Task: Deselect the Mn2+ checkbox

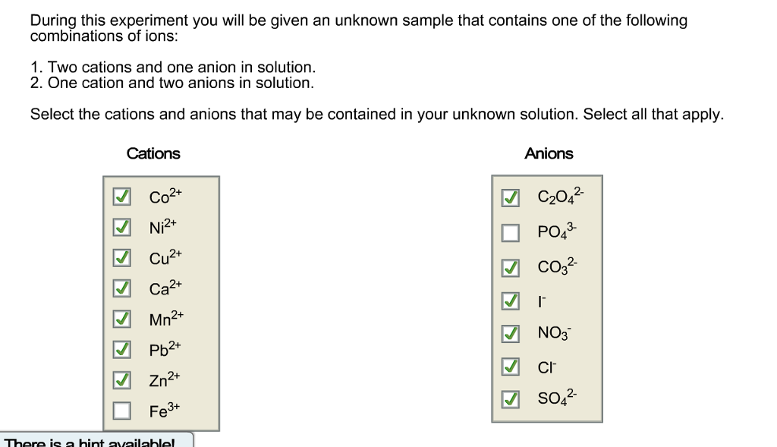Action: (x=121, y=319)
